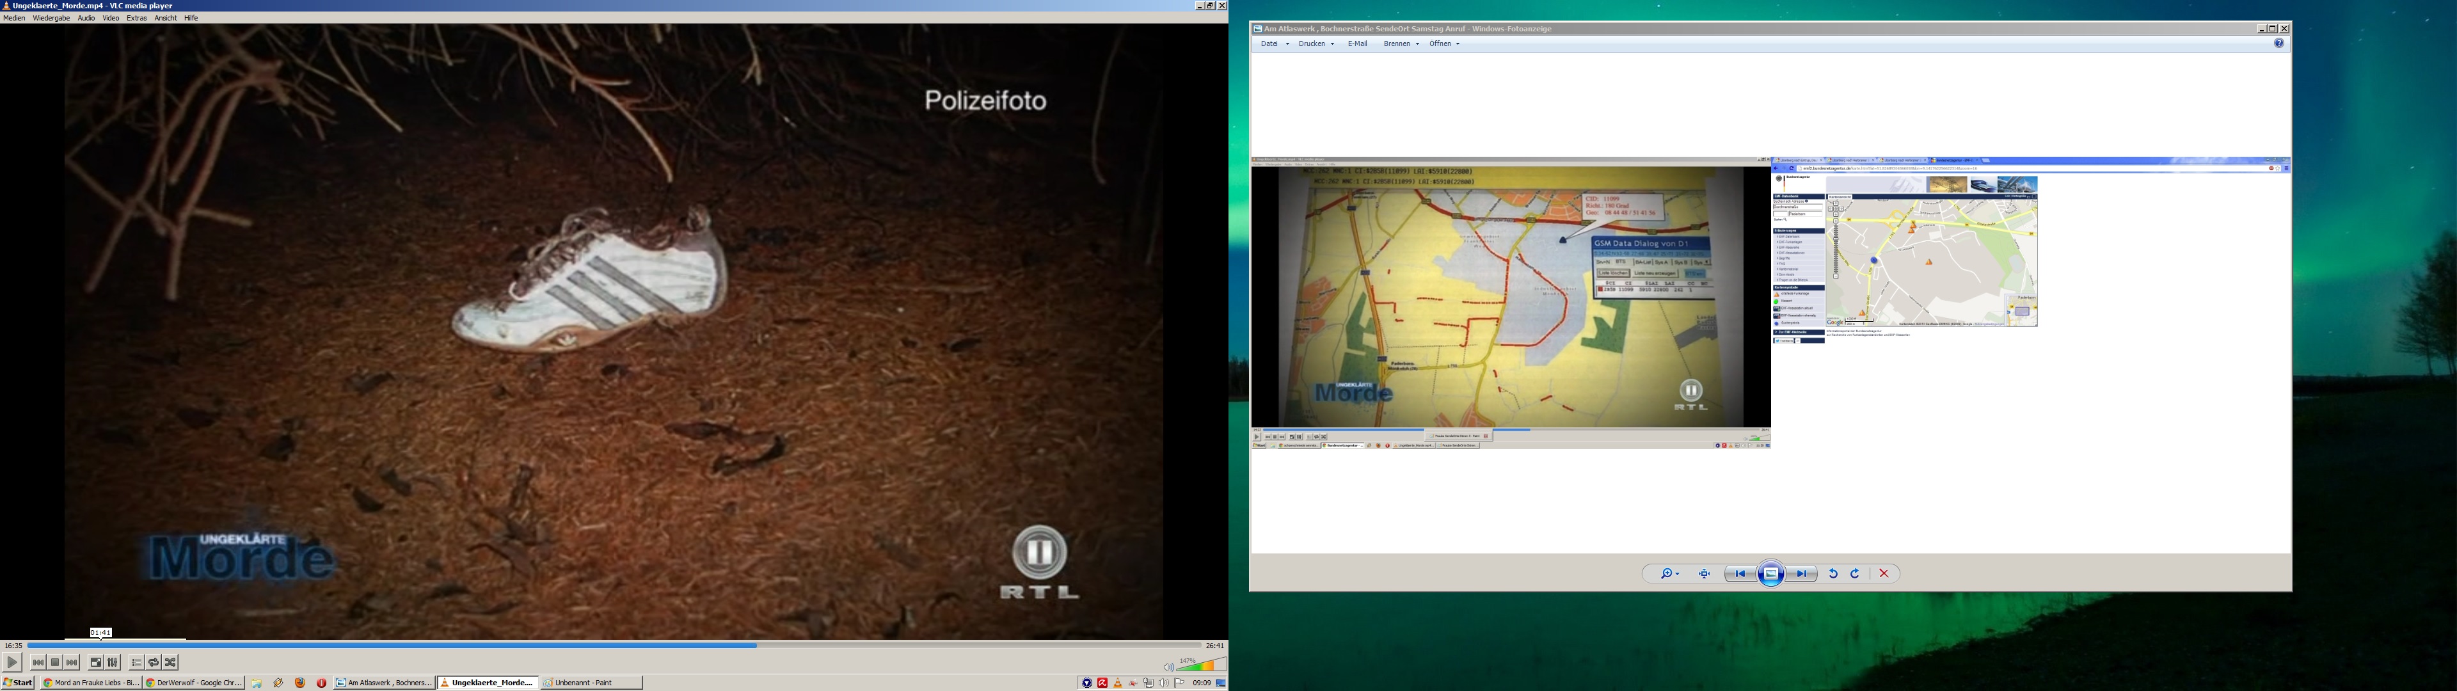Toggle VLC shuffle playback
The height and width of the screenshot is (691, 2457).
171,662
